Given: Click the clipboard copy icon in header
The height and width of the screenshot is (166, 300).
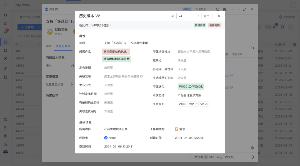Looking at the screenshot, I should pos(224,9).
